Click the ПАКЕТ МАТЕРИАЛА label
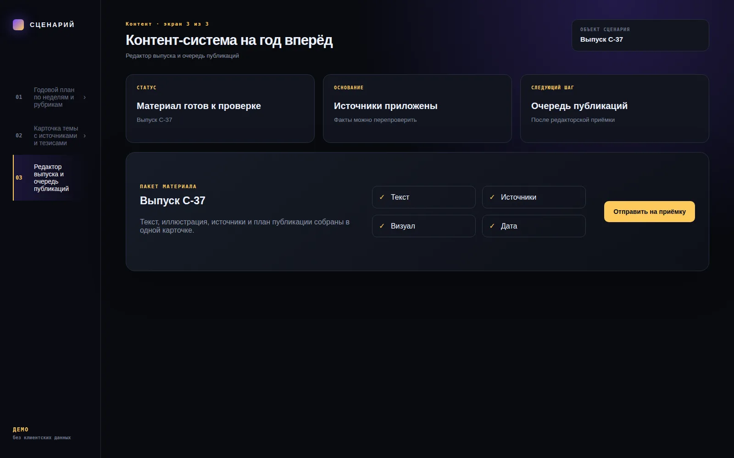This screenshot has height=458, width=734. pyautogui.click(x=168, y=186)
